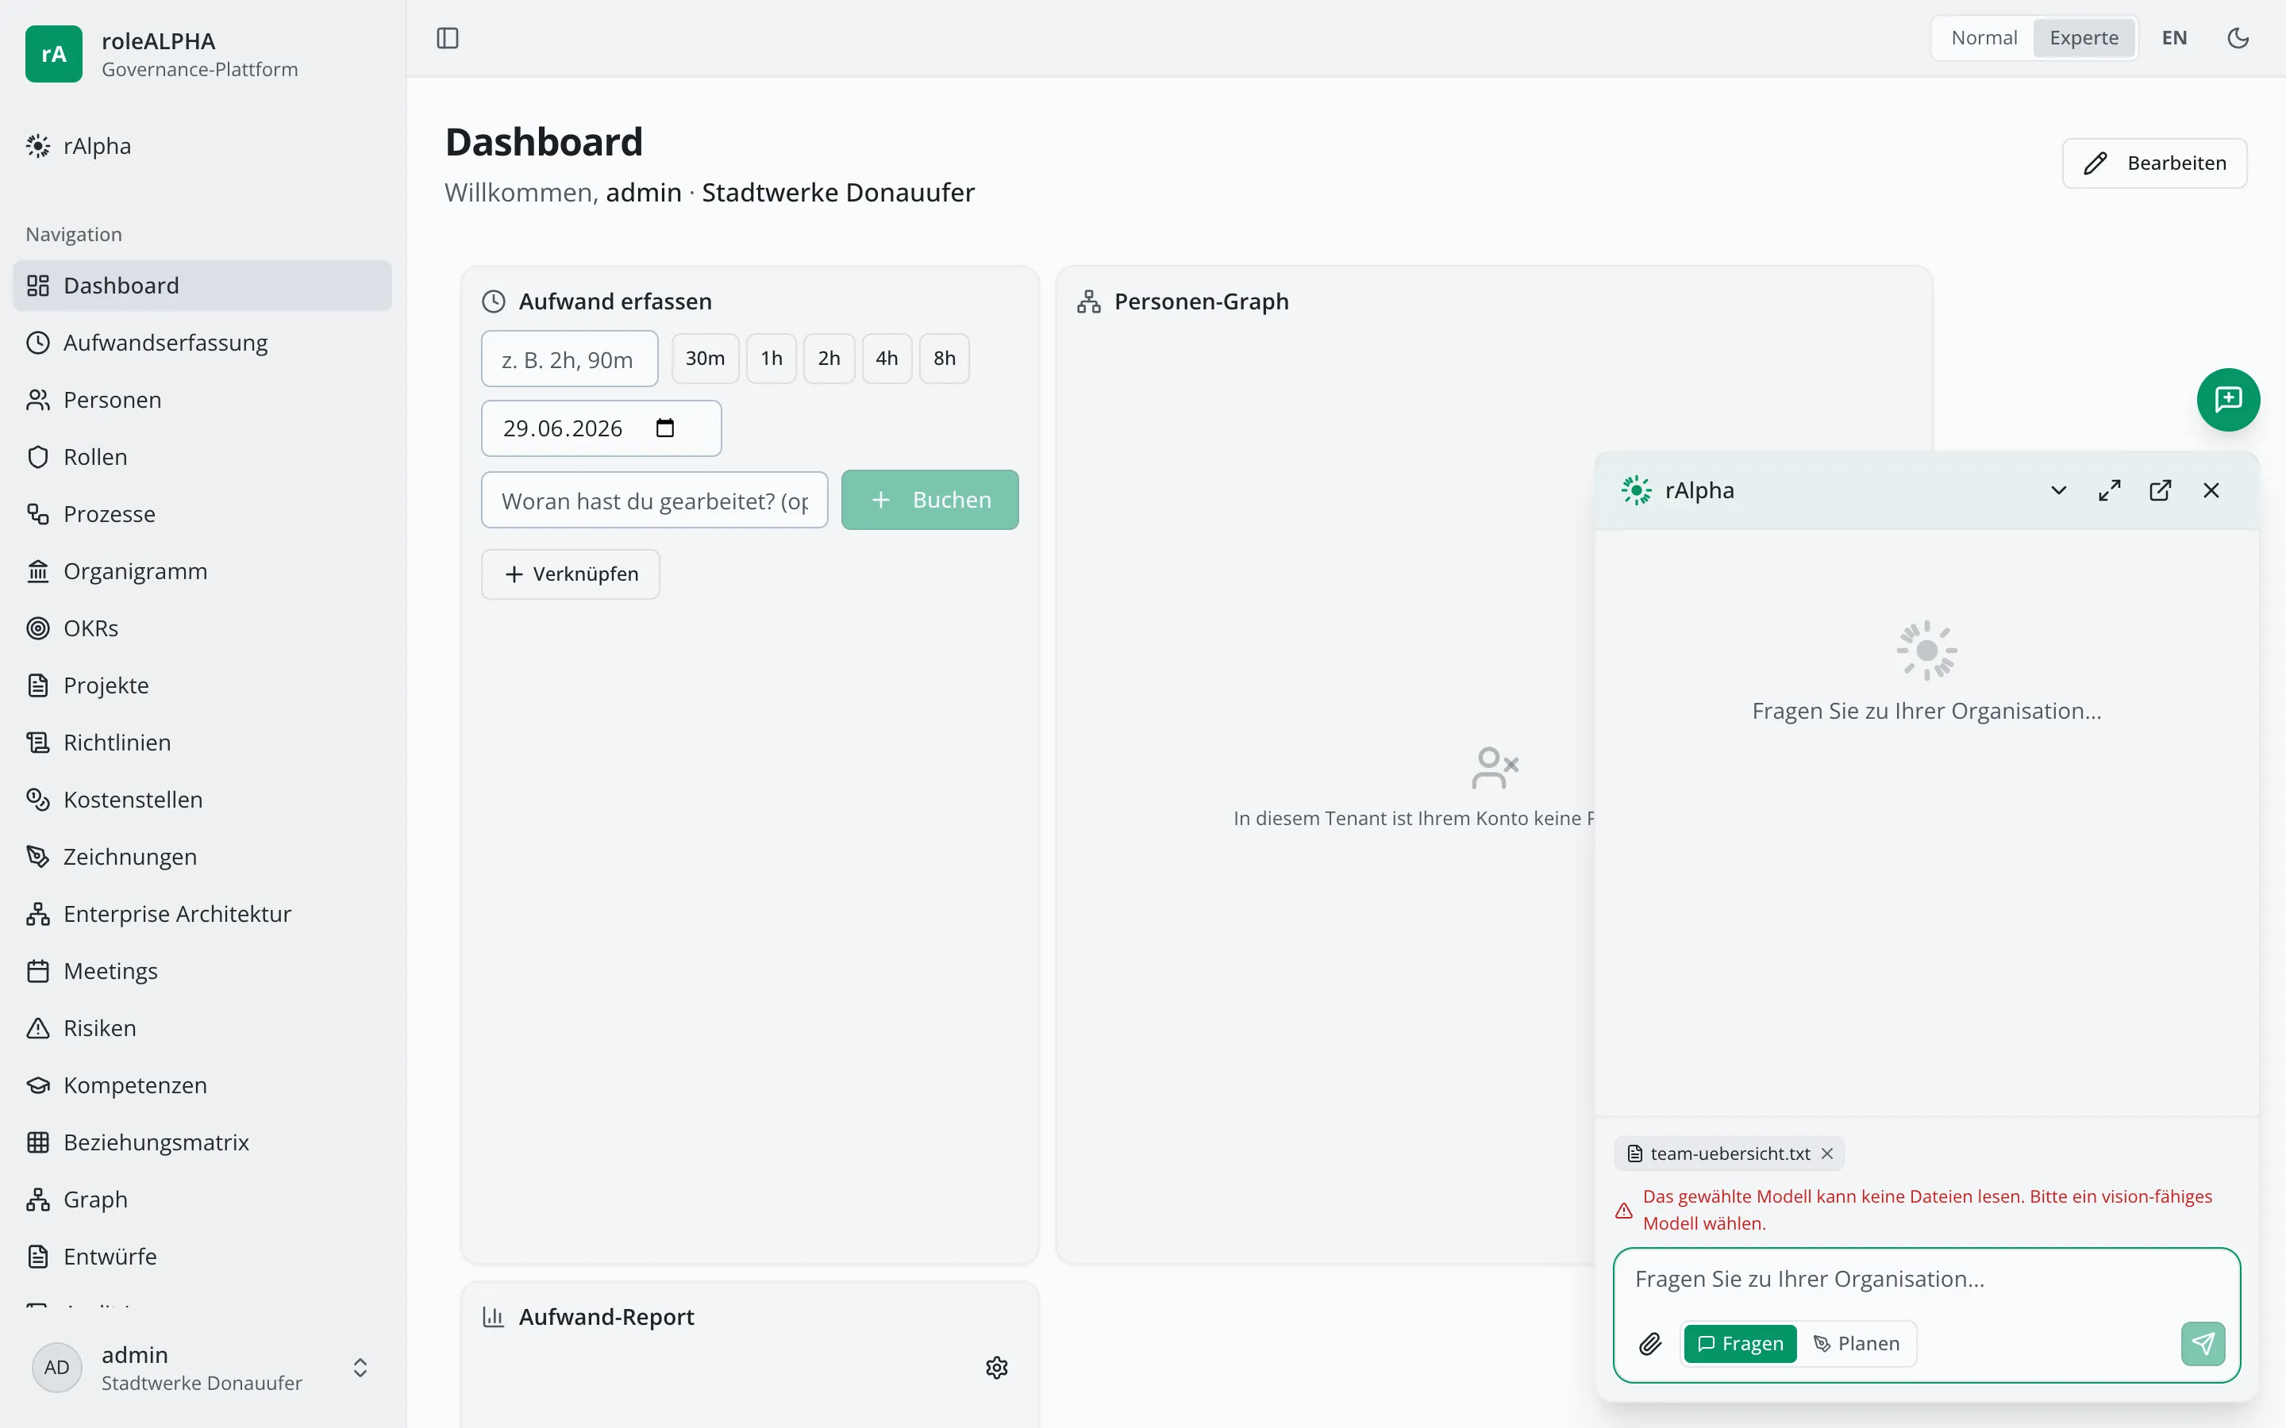The width and height of the screenshot is (2286, 1428).
Task: Collapse the rAlpha chat with the chevron
Action: [x=2058, y=490]
